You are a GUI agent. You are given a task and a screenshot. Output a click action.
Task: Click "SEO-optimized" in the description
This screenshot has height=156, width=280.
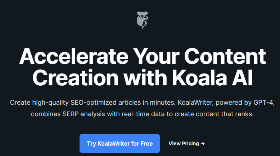tap(94, 103)
